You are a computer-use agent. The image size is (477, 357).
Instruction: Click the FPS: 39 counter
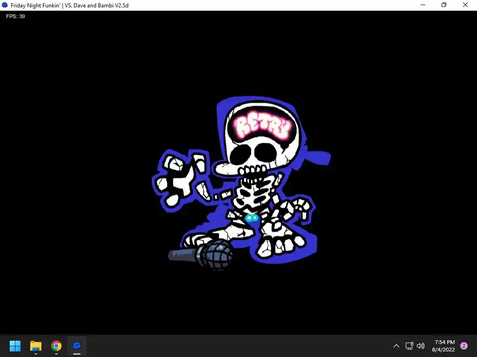coord(15,16)
